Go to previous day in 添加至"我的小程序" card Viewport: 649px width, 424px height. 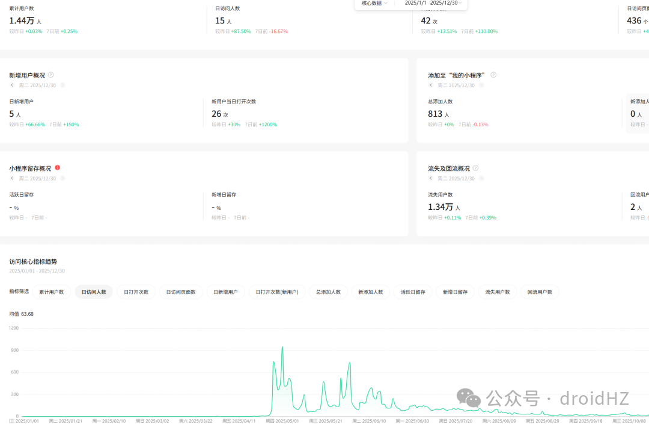tap(431, 85)
